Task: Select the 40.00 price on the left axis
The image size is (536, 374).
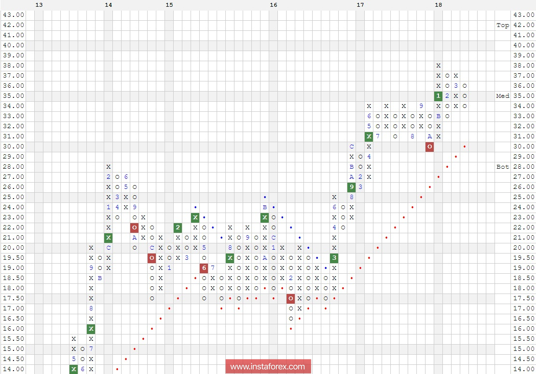Action: [14, 45]
